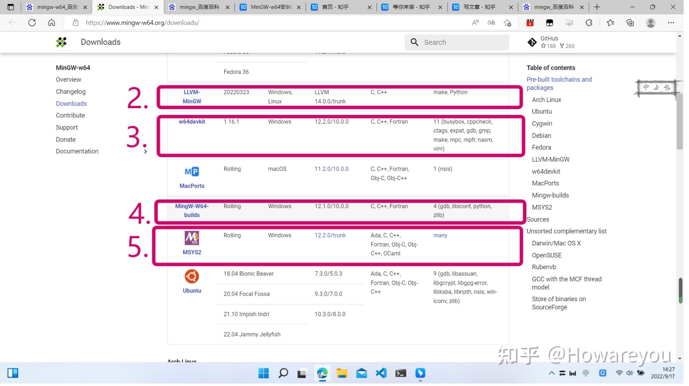This screenshot has height=386, width=689.
Task: Jump to Pre-built toolchains and packages
Action: pos(559,83)
